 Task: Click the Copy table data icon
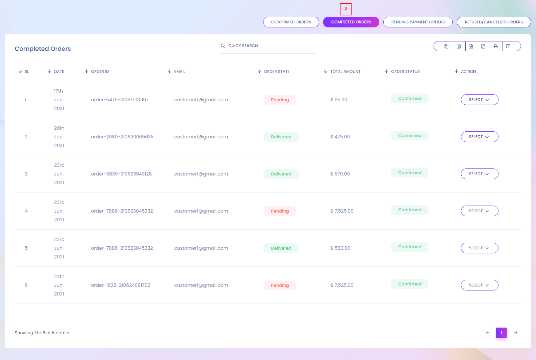coord(446,46)
